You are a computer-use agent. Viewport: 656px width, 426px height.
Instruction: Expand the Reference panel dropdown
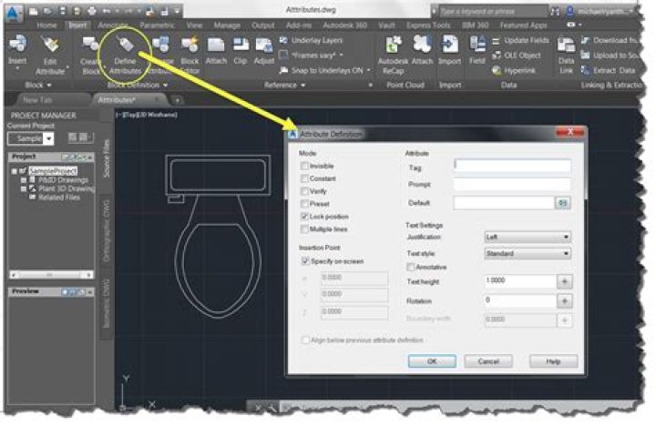click(284, 85)
